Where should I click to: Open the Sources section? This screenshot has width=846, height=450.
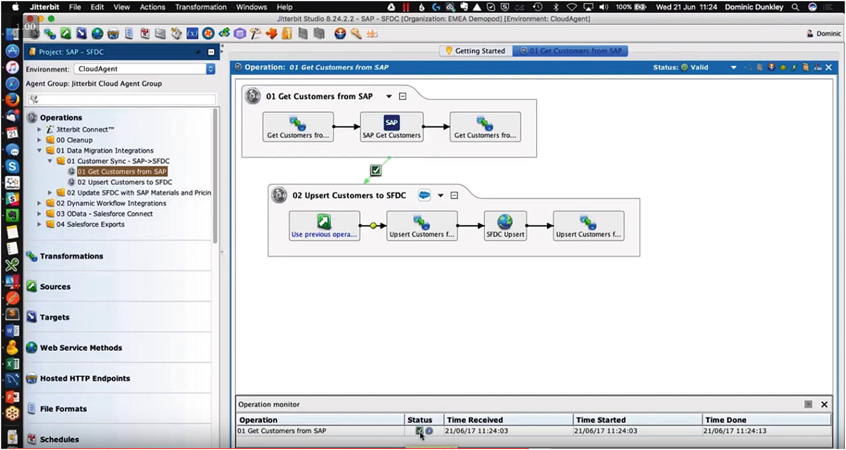pos(55,287)
